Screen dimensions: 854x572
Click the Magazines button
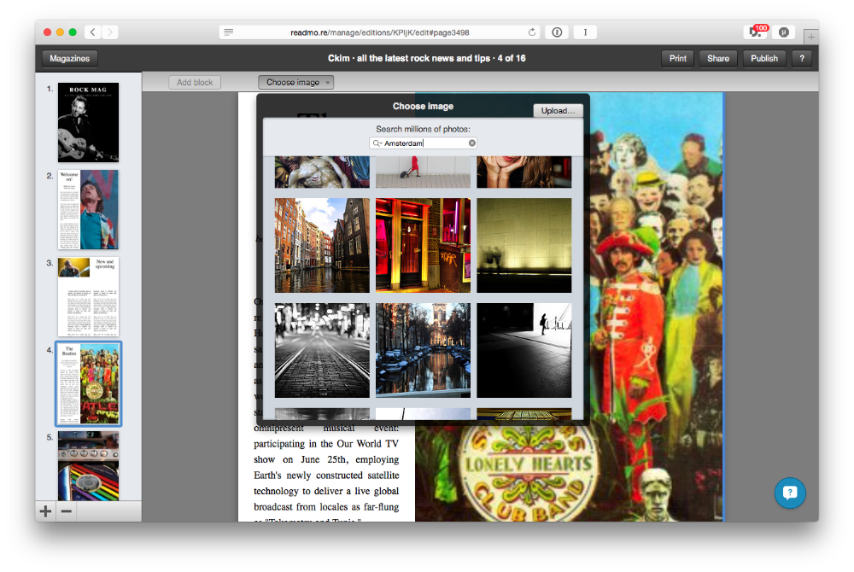coord(70,58)
